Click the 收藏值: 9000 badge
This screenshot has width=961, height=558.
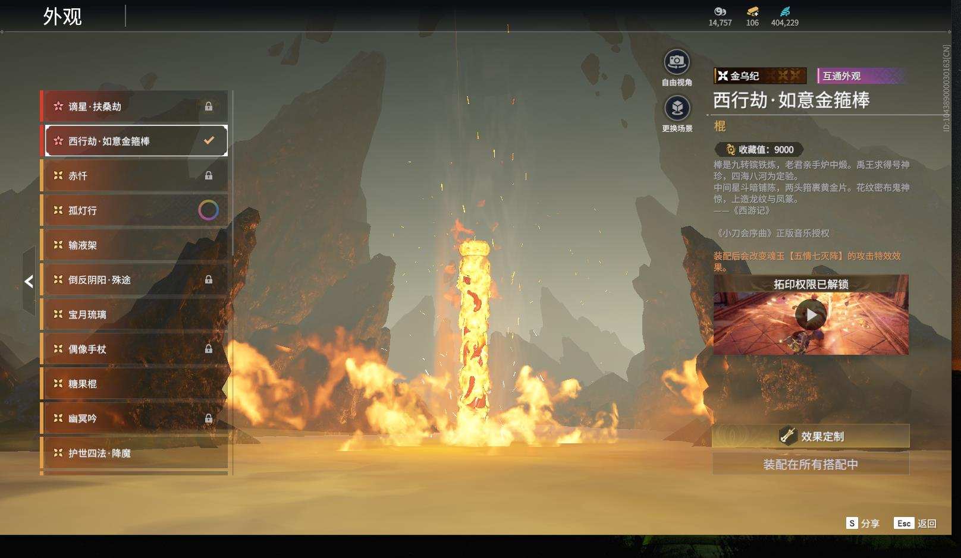[x=759, y=150]
